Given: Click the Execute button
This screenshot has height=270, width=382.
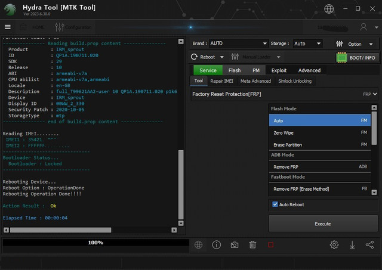Looking at the screenshot, I should tap(322, 224).
